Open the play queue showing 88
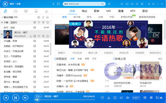 (x=159, y=98)
